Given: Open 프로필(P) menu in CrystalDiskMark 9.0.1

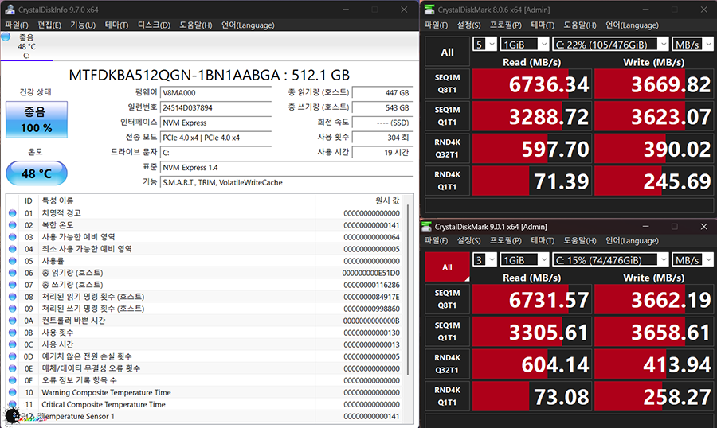Looking at the screenshot, I should [506, 241].
